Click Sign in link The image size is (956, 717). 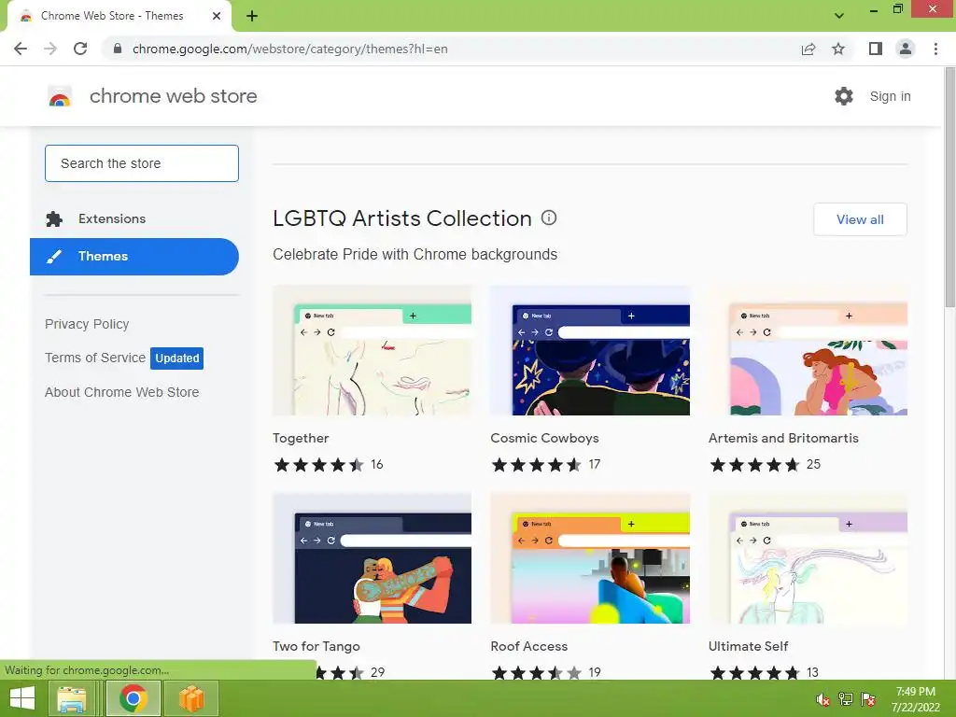pos(890,96)
